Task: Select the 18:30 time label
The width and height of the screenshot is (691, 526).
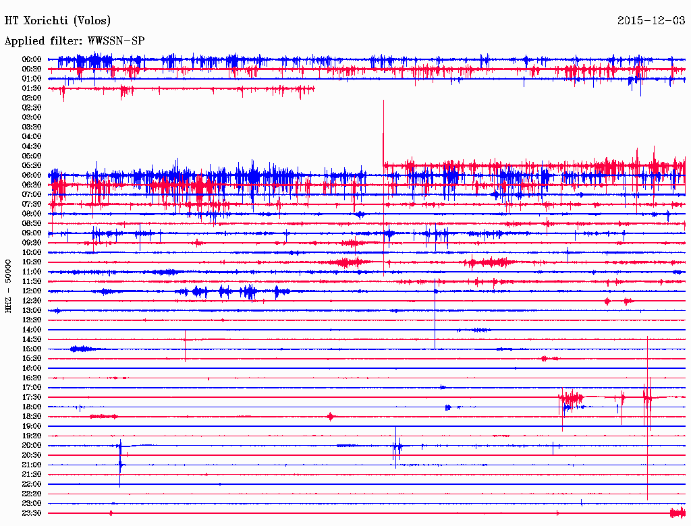Action: click(x=32, y=417)
